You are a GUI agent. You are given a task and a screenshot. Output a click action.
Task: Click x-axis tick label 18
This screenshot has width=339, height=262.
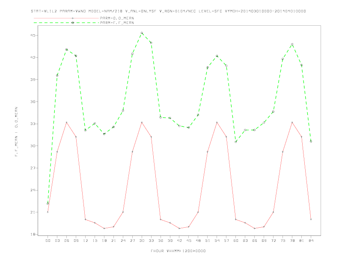104,241
